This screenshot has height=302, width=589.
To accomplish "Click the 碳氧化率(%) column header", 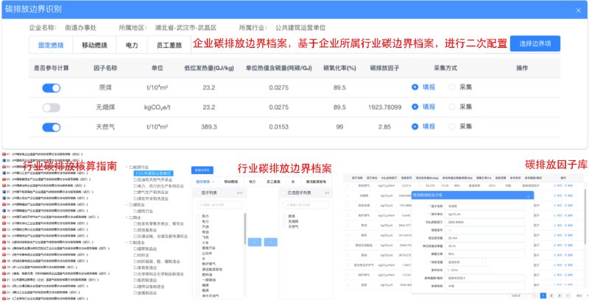I will point(339,68).
